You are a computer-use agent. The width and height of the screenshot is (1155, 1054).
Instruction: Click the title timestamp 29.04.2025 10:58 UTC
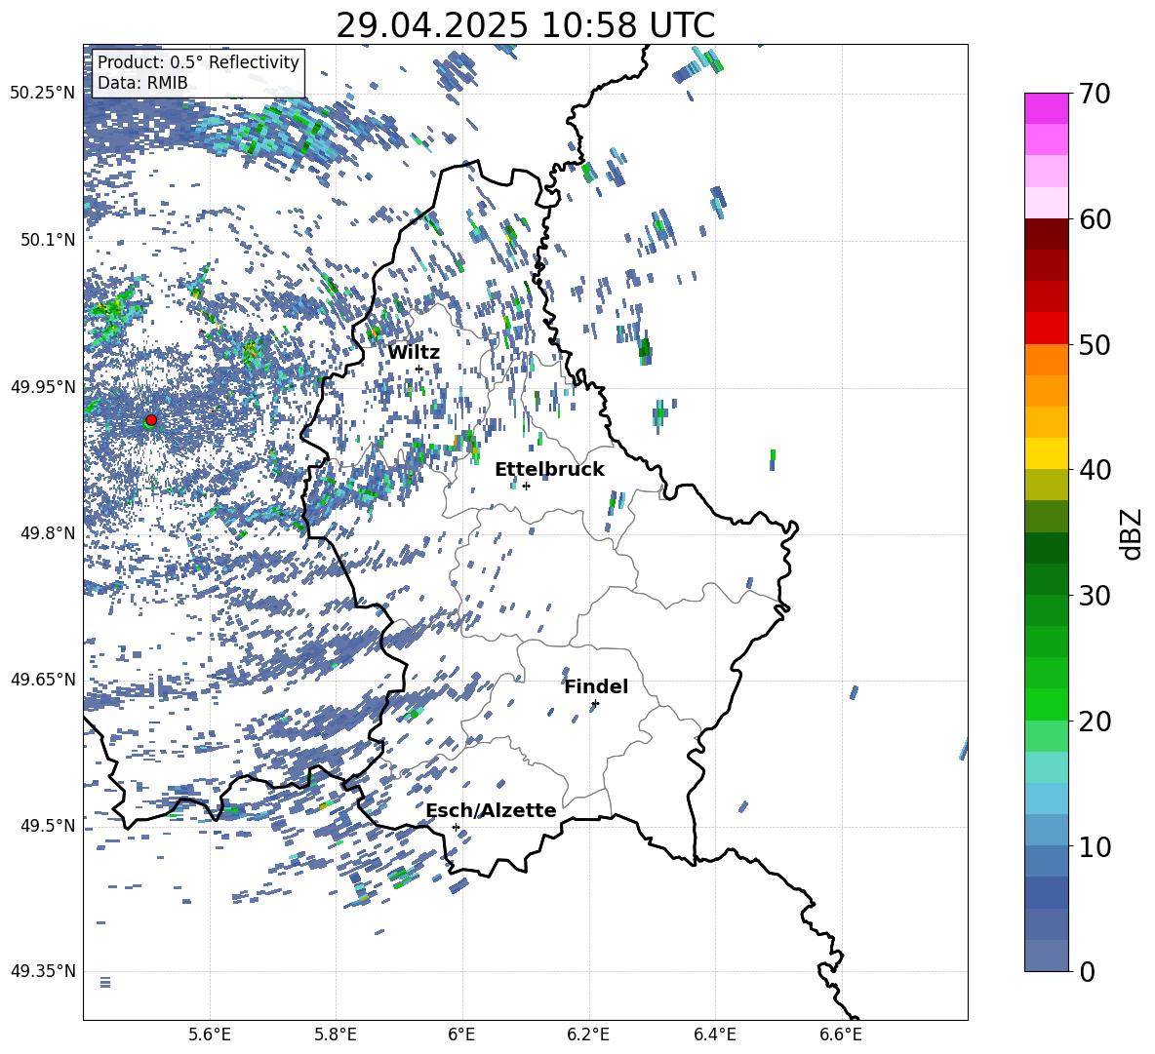(525, 25)
